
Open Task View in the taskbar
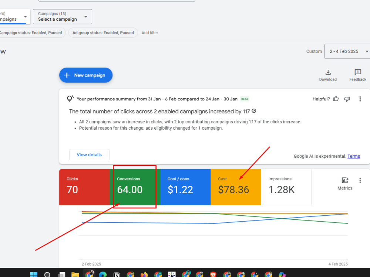point(61,274)
